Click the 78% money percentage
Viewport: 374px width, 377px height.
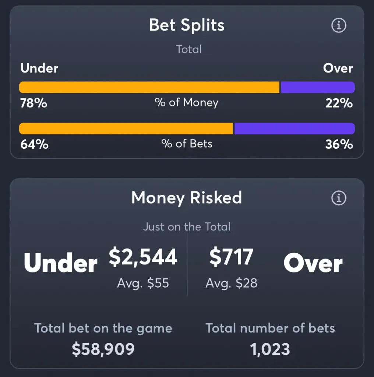point(33,103)
